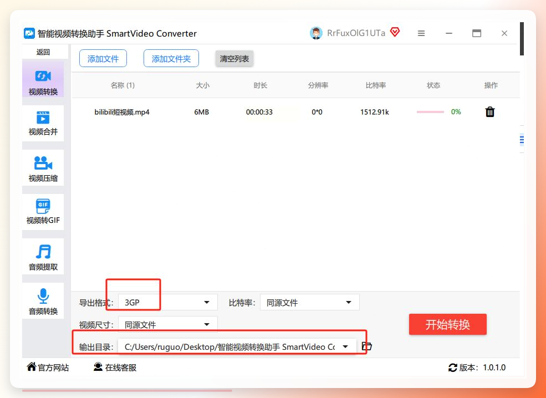The width and height of the screenshot is (546, 398).
Task: Start conversion with 开始转换 button
Action: [448, 324]
